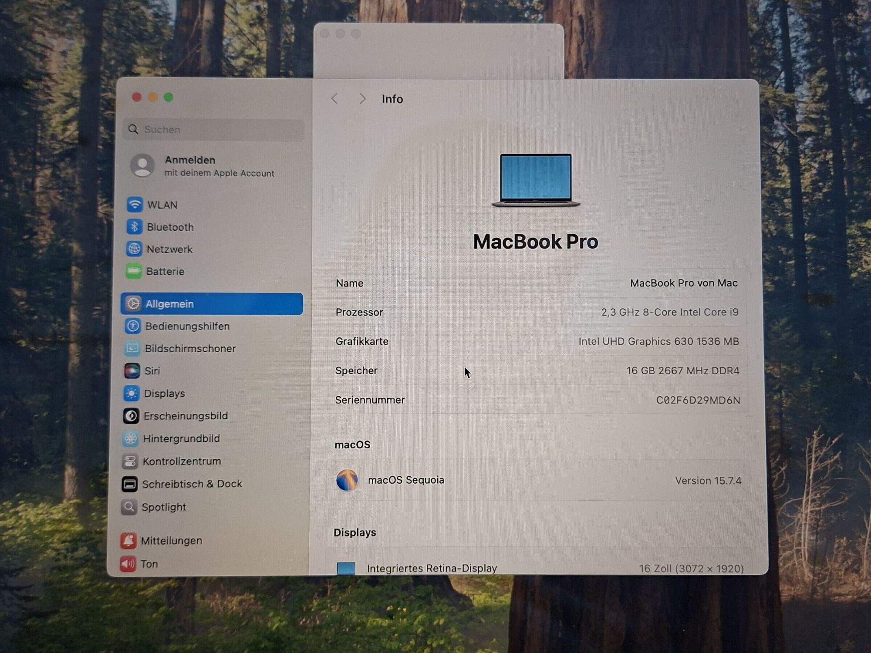Click the computer name MacBook Pro von Mac

683,283
